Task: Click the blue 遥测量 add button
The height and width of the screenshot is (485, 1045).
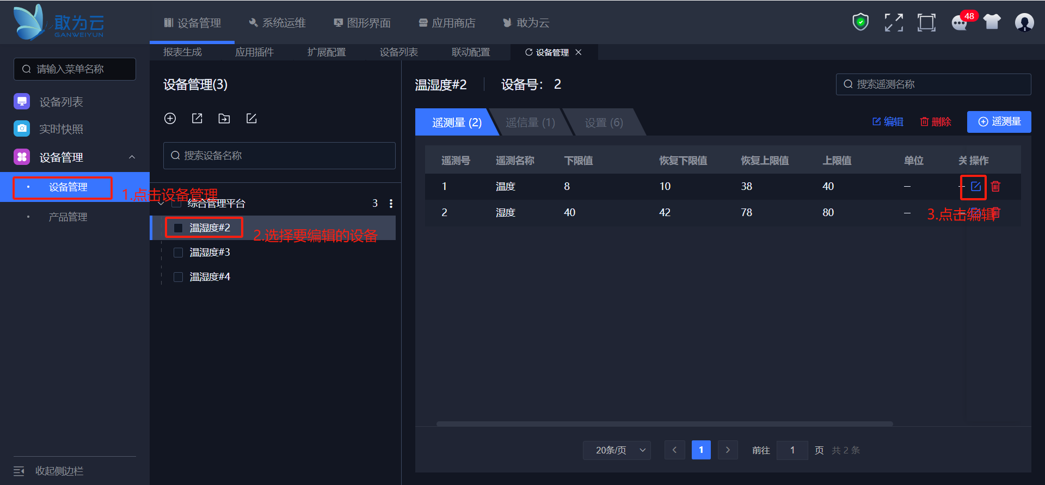Action: pos(999,122)
